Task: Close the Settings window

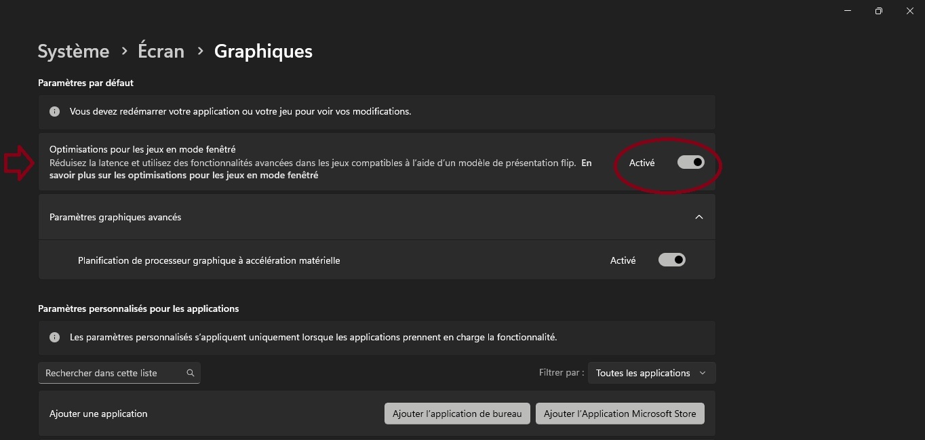Action: pos(910,11)
